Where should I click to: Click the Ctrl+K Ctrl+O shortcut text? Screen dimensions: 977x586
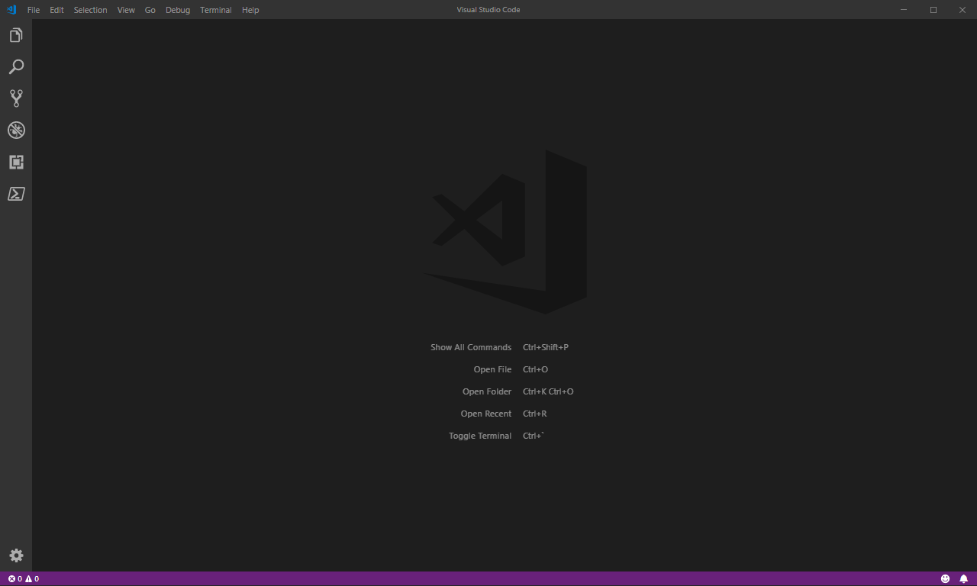point(548,391)
